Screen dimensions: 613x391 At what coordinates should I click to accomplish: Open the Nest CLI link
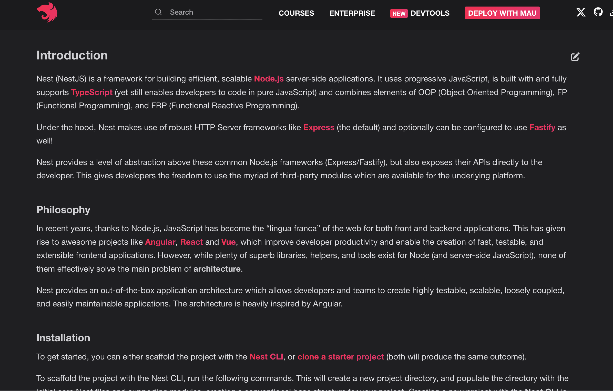coord(266,357)
